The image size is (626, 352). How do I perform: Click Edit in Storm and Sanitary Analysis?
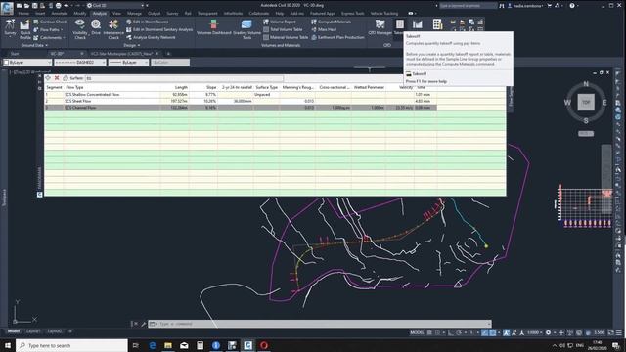159,29
